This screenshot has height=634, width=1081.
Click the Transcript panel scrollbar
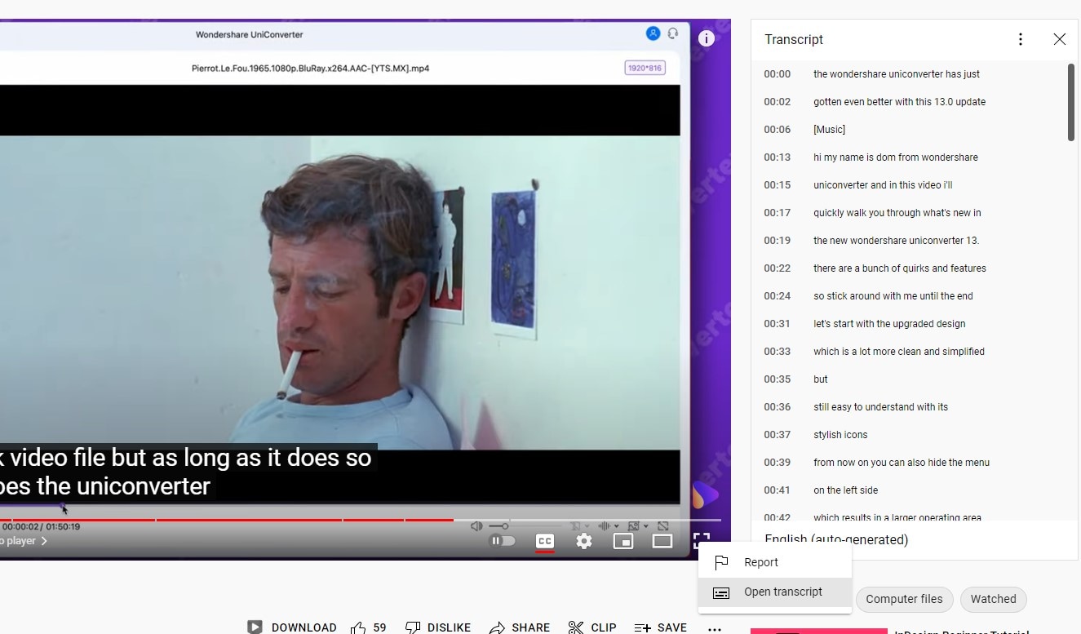(x=1071, y=102)
